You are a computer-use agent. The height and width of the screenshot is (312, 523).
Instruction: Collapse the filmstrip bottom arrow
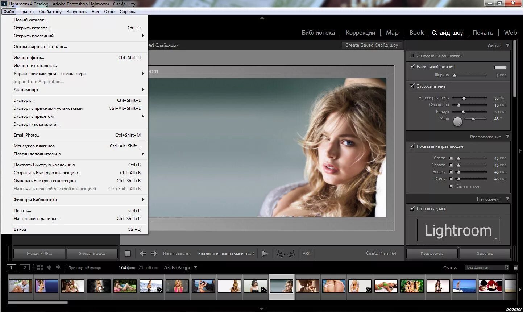(x=262, y=309)
